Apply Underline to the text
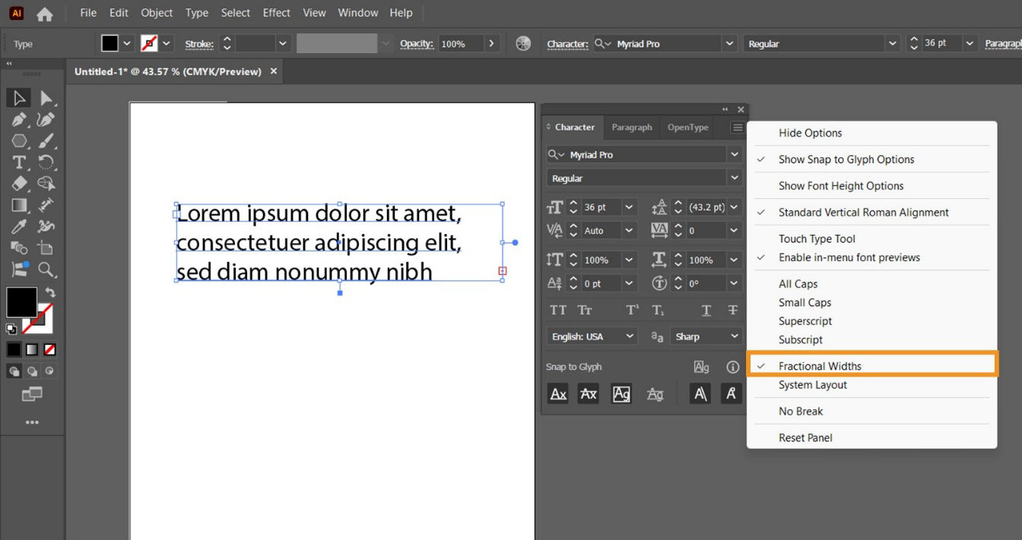The height and width of the screenshot is (540, 1022). [706, 310]
